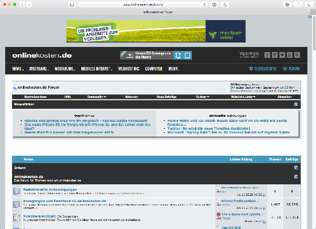The image size is (316, 229).
Task: Click the Newskommentare forum status icon
Action: [17, 218]
